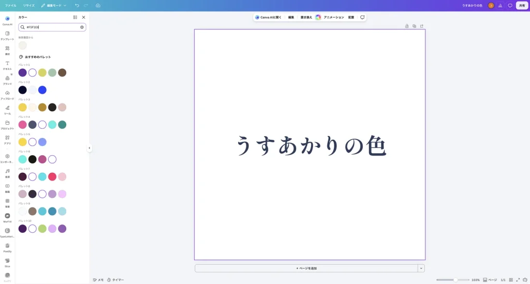Collapse the side panel with the arrow handle
The image size is (530, 284).
(89, 148)
